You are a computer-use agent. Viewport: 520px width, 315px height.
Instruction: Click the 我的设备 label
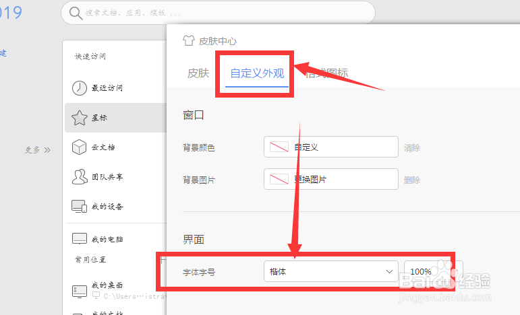(x=107, y=207)
